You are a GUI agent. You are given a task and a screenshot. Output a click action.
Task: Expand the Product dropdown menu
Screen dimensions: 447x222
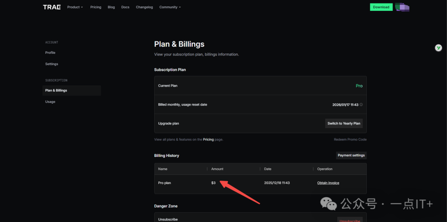(x=75, y=7)
